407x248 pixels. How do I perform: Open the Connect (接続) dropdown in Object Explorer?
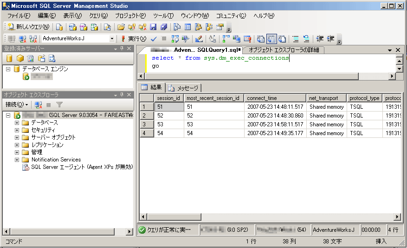coord(17,105)
